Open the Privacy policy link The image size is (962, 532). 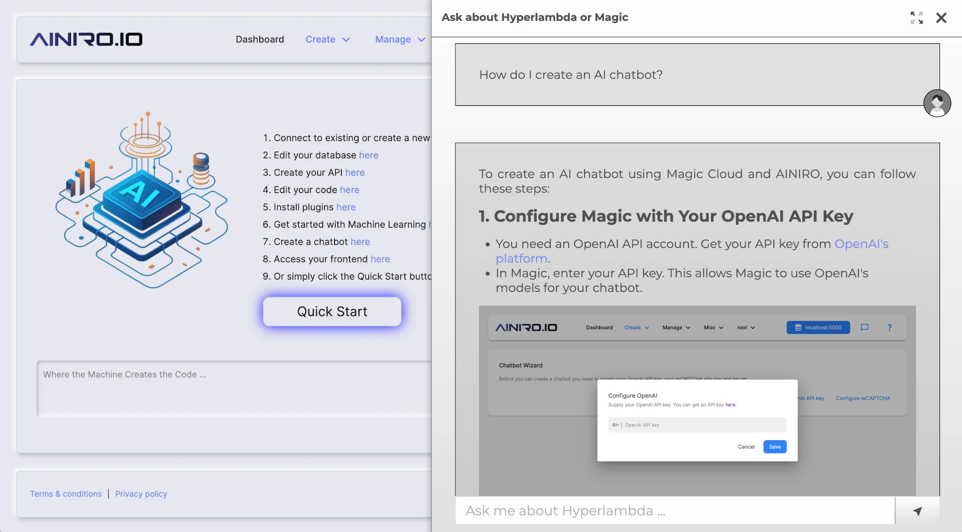click(141, 494)
